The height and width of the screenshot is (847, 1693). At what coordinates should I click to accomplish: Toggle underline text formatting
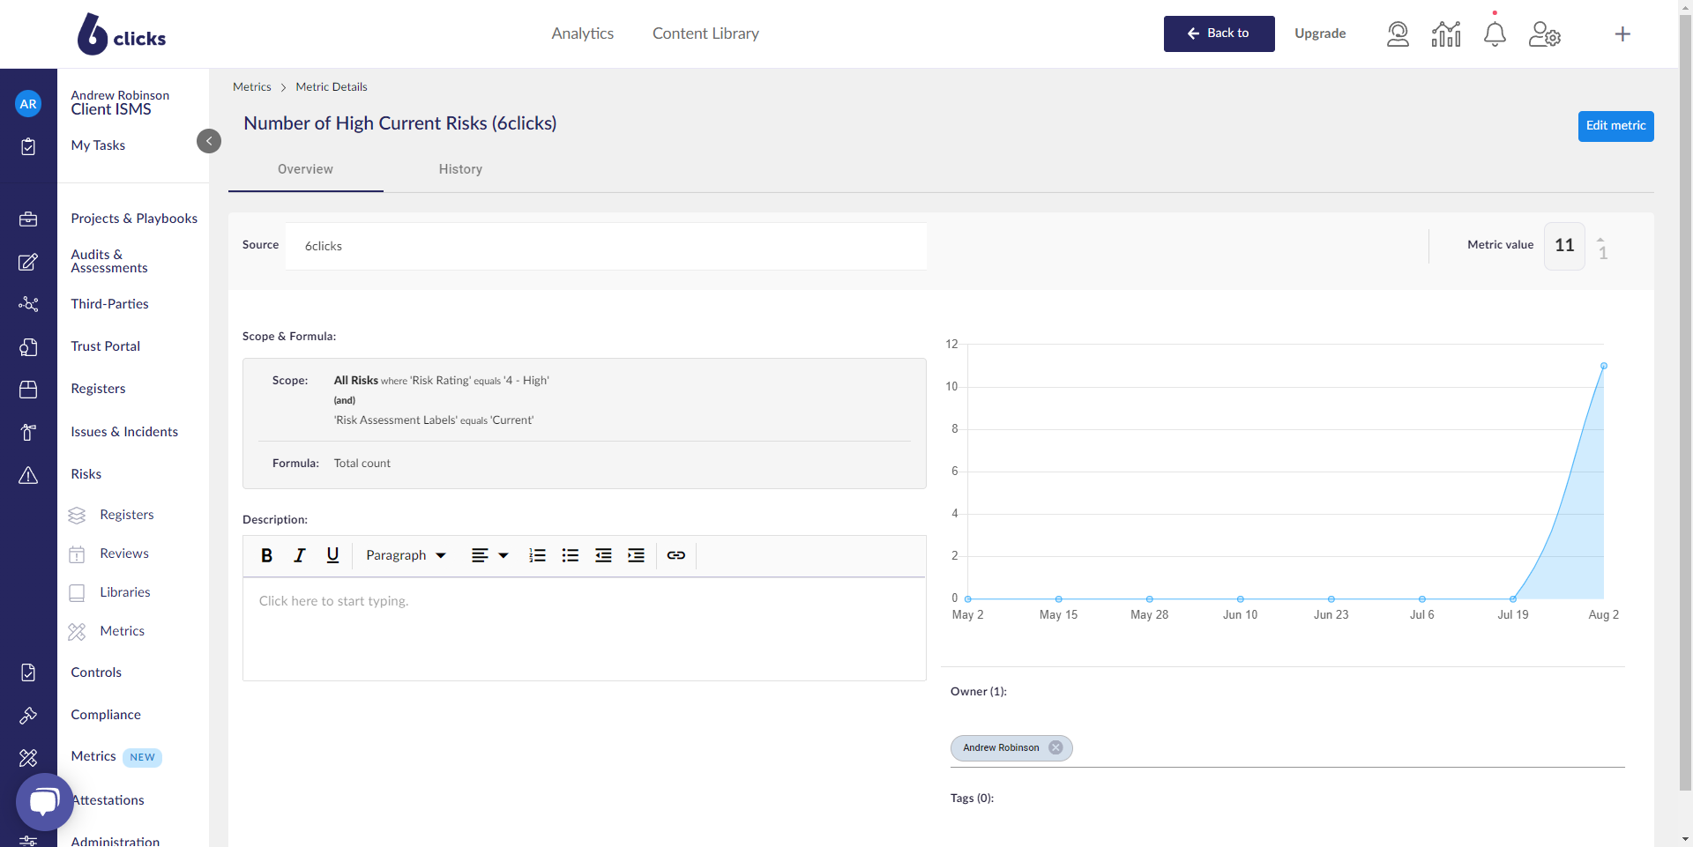click(x=332, y=555)
